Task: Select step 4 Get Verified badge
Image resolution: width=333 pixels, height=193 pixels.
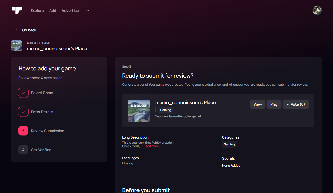Action: (23, 150)
